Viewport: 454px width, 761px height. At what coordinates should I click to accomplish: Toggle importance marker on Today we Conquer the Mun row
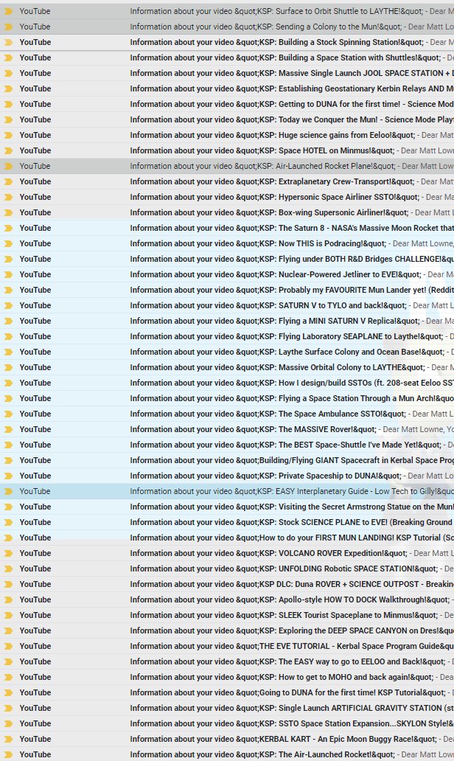click(x=8, y=120)
